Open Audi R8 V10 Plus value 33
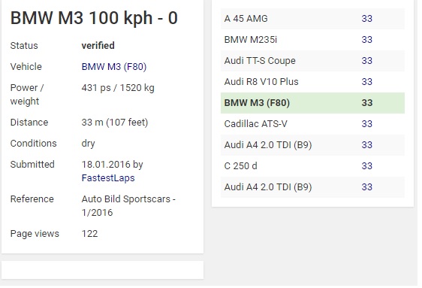Viewport: 422px width, 288px height. [x=367, y=82]
